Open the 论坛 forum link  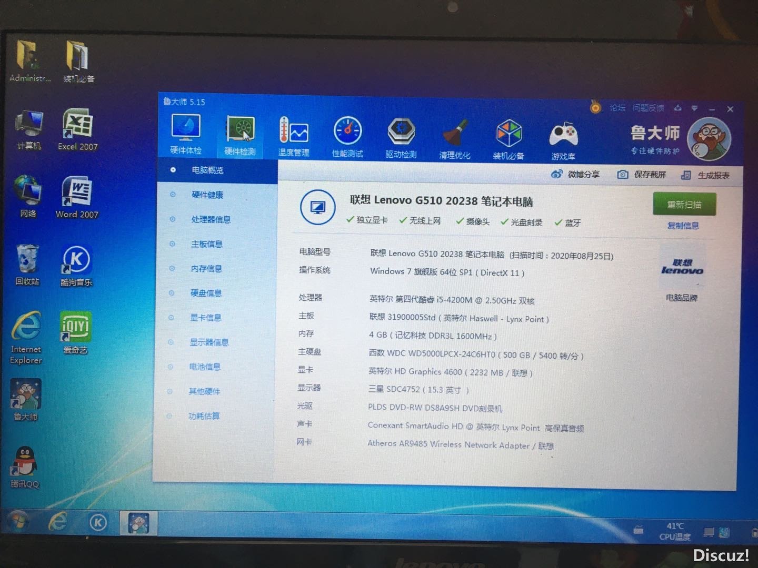pyautogui.click(x=617, y=107)
